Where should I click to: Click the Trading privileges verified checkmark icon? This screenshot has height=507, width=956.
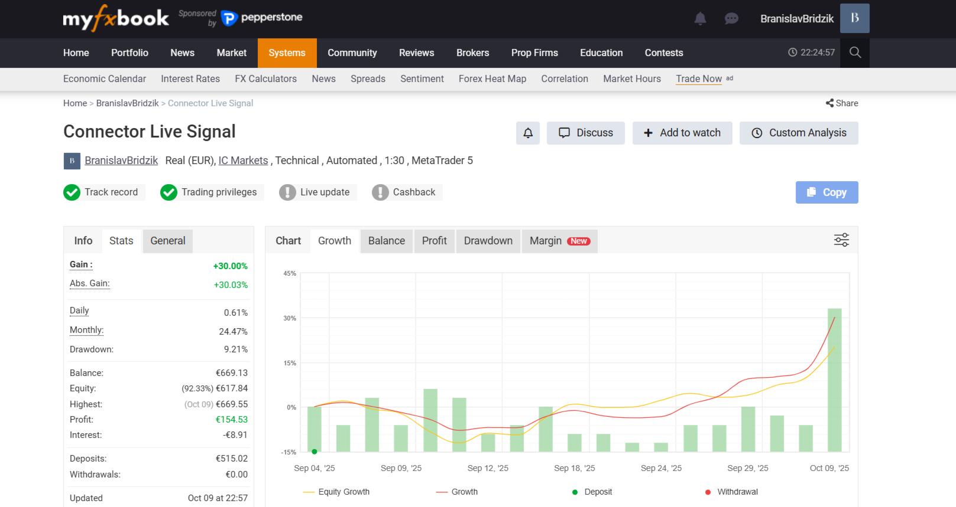168,192
